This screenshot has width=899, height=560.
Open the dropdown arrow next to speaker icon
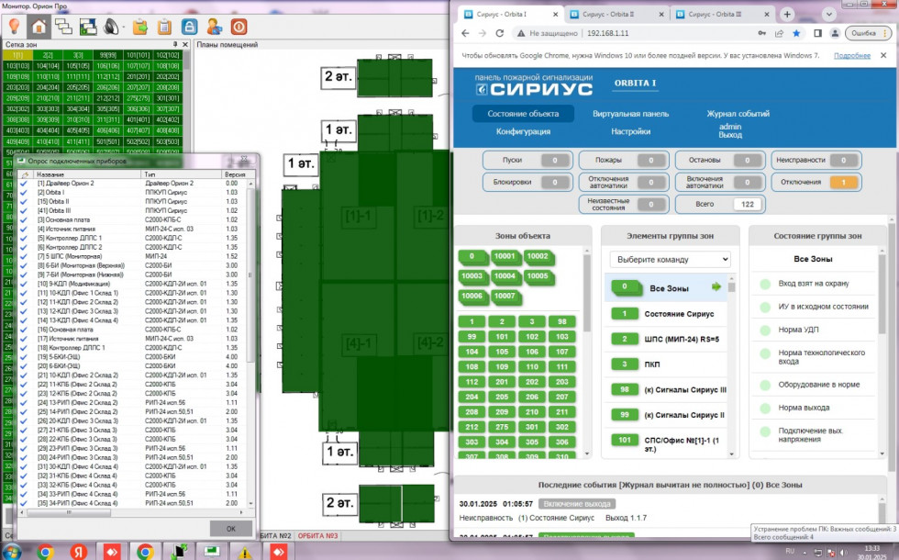tap(125, 26)
